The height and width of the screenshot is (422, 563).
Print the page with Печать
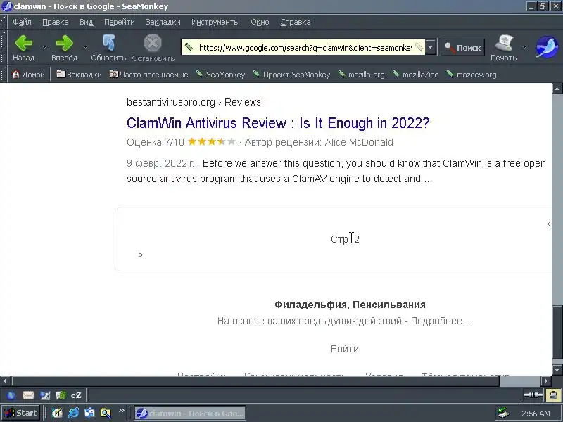tap(503, 48)
